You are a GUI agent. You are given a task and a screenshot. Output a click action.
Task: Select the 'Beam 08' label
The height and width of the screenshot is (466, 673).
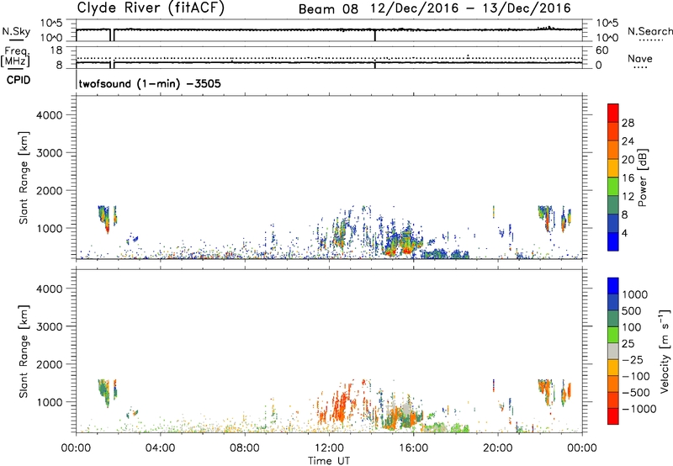[x=328, y=9]
